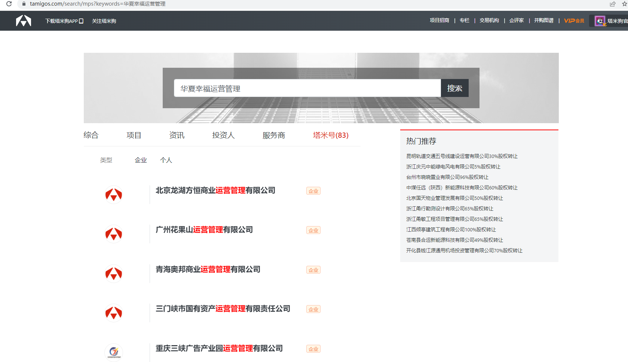
Task: Click the 企业 tag beside 重庆三峡广告产业园
Action: click(x=313, y=349)
